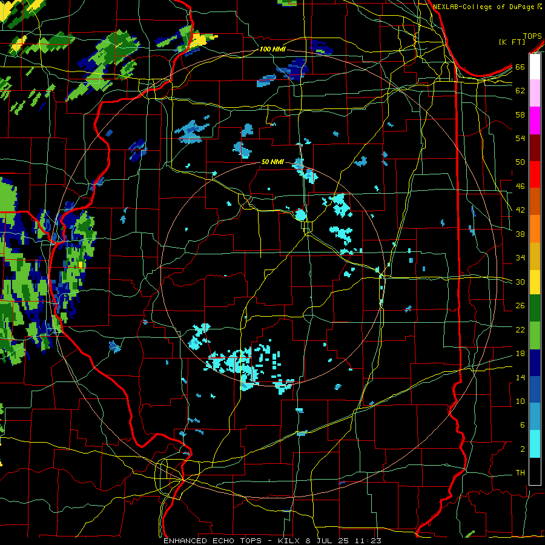
Task: Select the dark green legend swatch
Action: pos(535,308)
